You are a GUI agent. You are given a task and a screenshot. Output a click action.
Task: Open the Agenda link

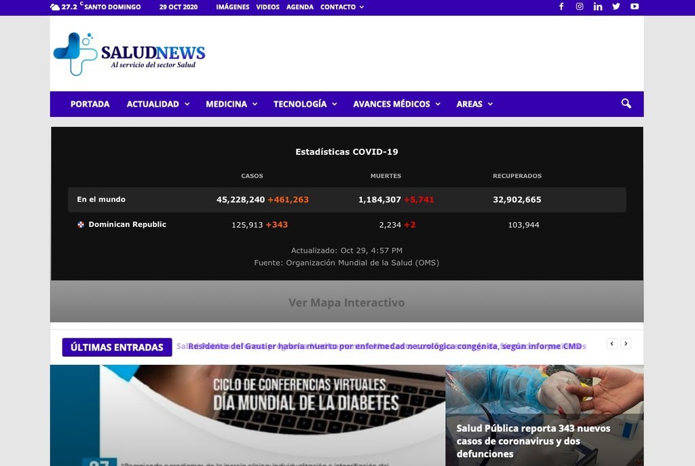tap(299, 7)
